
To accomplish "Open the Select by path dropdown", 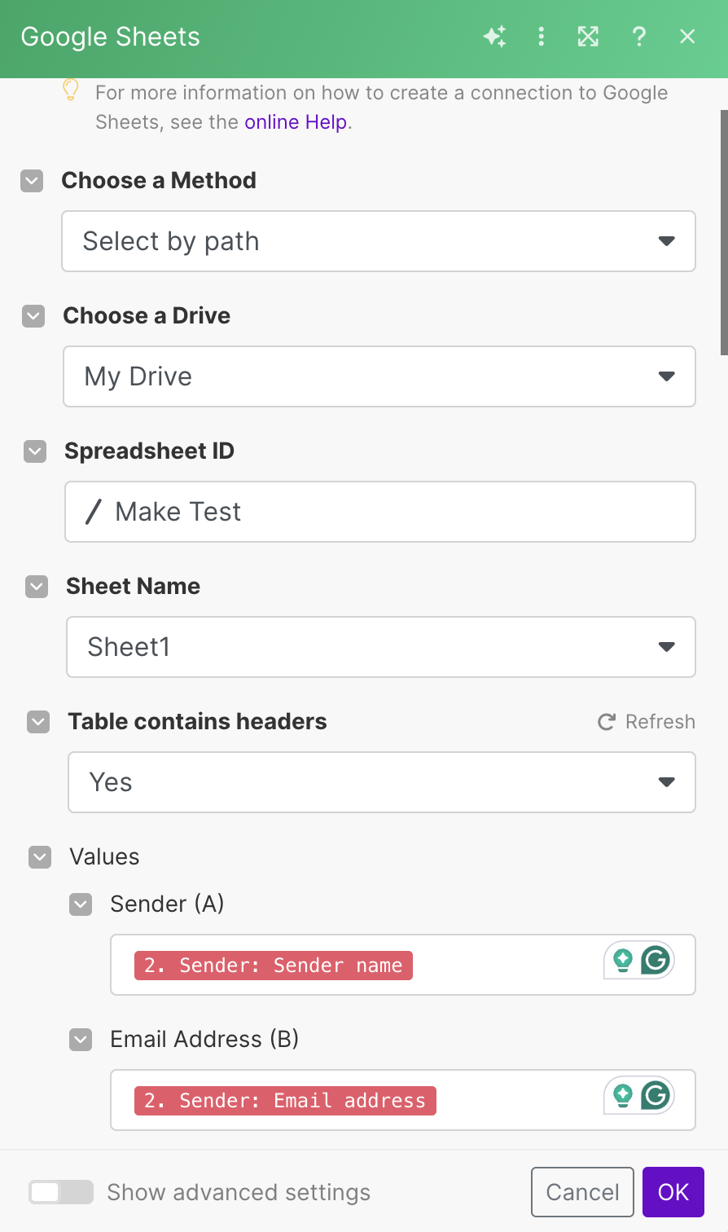I will 379,241.
